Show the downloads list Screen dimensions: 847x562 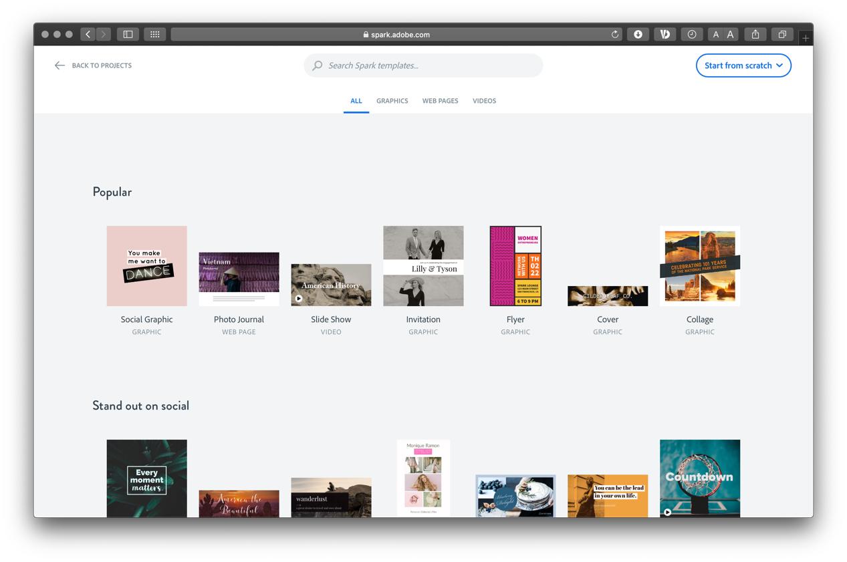[638, 34]
